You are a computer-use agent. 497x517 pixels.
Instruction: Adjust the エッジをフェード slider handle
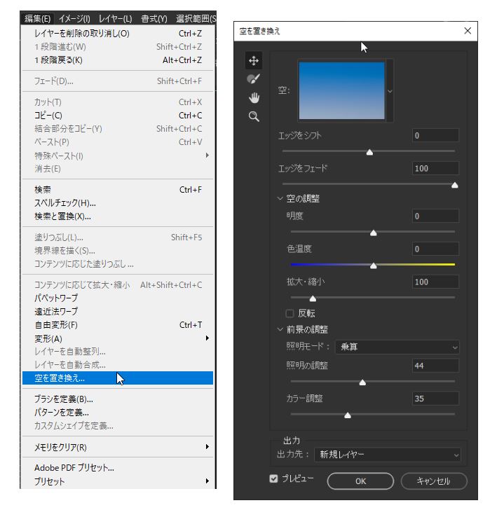[x=454, y=185]
